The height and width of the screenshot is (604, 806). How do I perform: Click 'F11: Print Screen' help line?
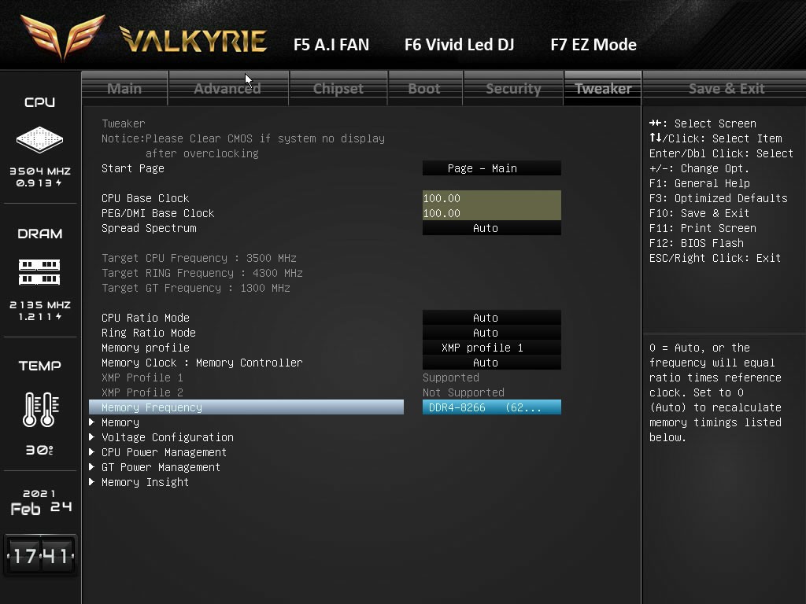703,228
